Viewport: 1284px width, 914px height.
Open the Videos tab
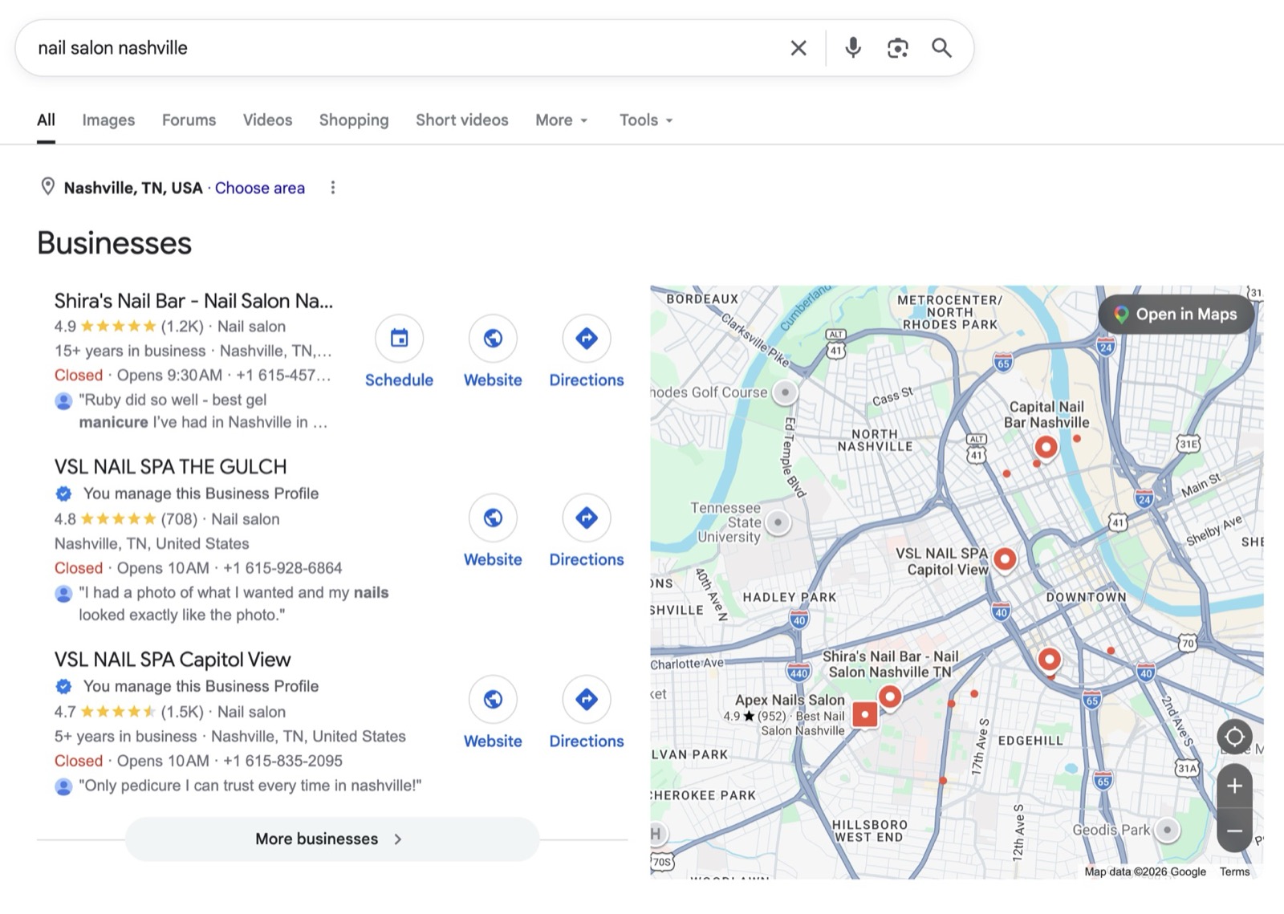pyautogui.click(x=267, y=120)
